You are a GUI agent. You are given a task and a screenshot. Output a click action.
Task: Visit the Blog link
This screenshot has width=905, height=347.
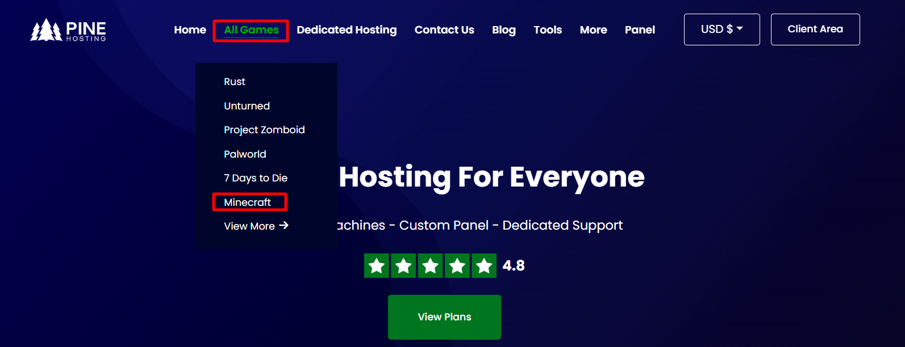[x=504, y=30]
